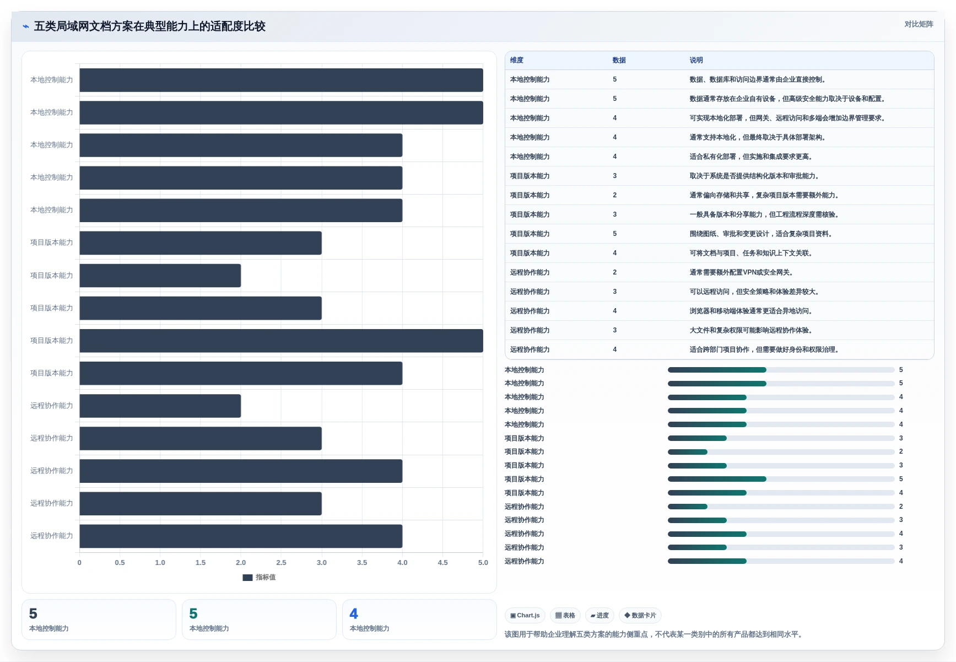Click the 维度 column header
This screenshot has width=956, height=662.
click(x=517, y=61)
